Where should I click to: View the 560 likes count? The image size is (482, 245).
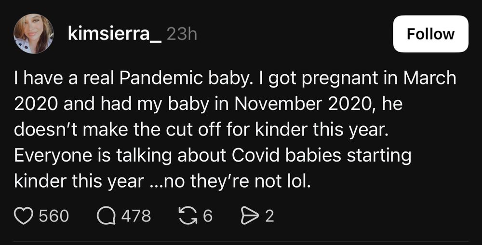click(54, 216)
